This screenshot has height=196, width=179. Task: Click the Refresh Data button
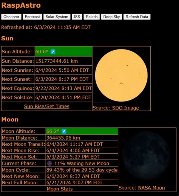(137, 17)
